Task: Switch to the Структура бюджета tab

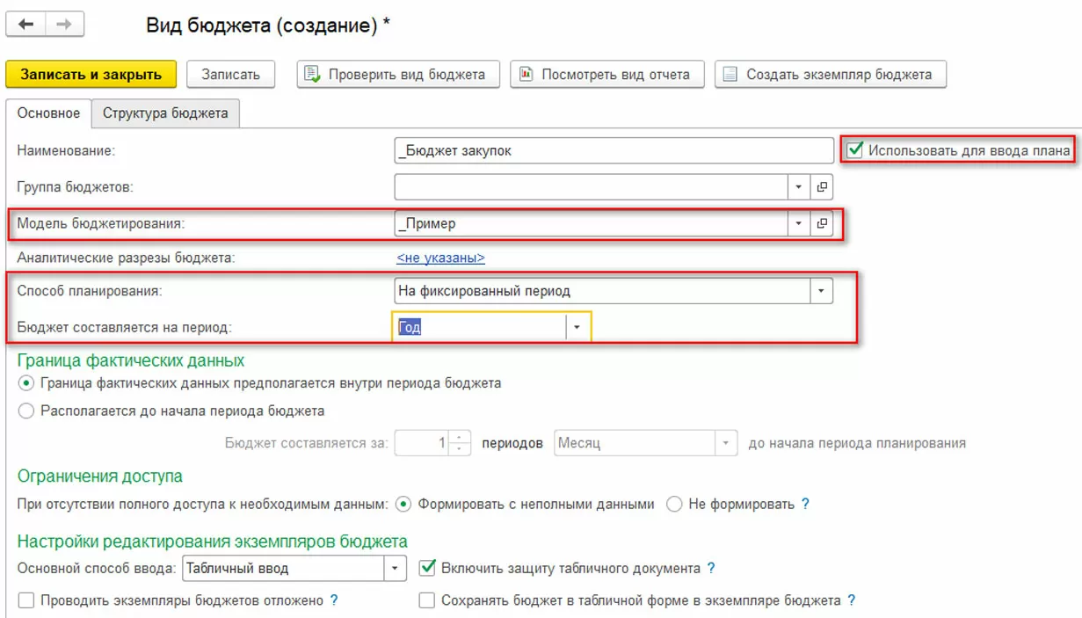Action: (165, 113)
